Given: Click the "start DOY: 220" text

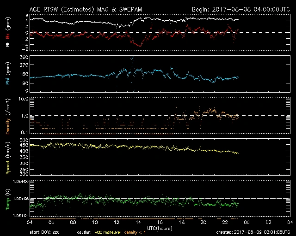Looking at the screenshot, I should [44, 232].
